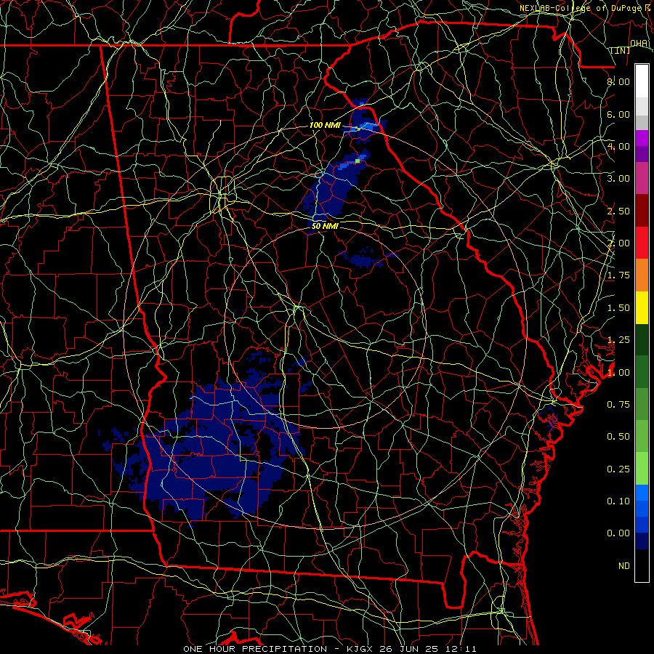Select the 0.50 legend value
This screenshot has height=654, width=654.
pyautogui.click(x=618, y=437)
